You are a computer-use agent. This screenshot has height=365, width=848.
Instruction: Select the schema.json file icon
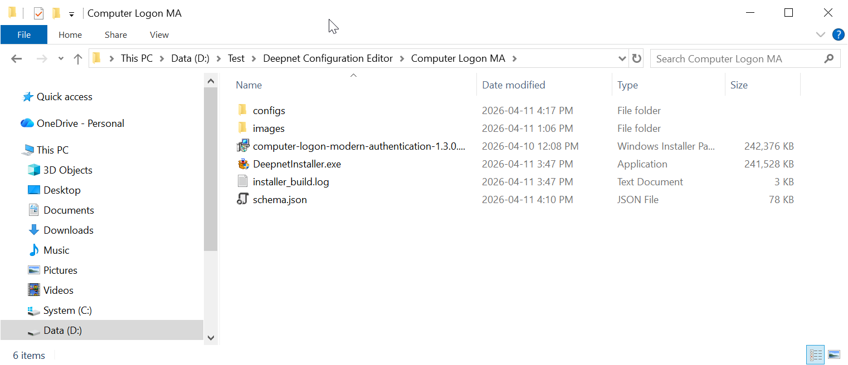click(x=242, y=200)
